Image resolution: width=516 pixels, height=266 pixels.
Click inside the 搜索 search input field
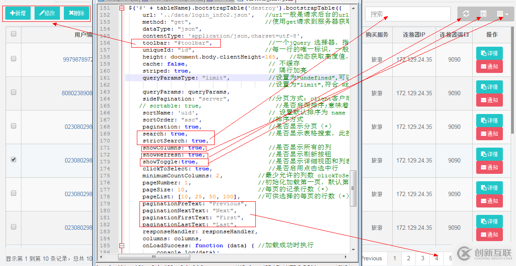407,14
